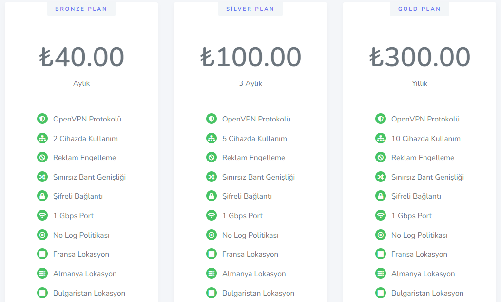Click the Silver Plan 3 Aylık period text
This screenshot has height=302, width=501.
[250, 83]
